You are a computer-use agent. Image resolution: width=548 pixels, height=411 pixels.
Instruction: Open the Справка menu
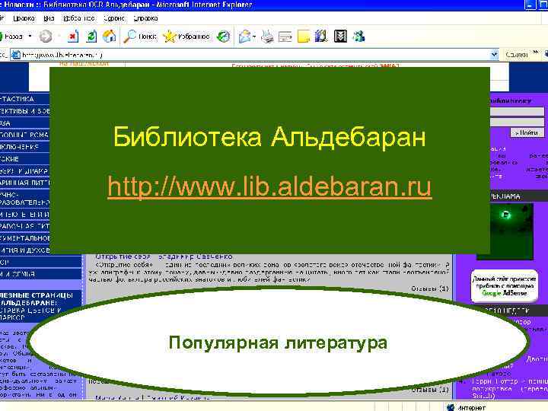pos(145,18)
